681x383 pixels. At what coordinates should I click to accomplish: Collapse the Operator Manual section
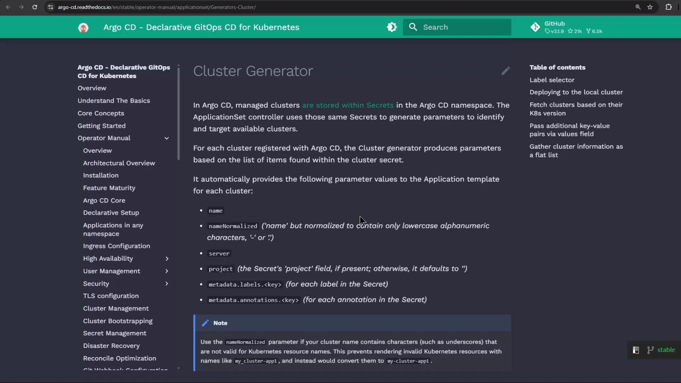click(167, 138)
